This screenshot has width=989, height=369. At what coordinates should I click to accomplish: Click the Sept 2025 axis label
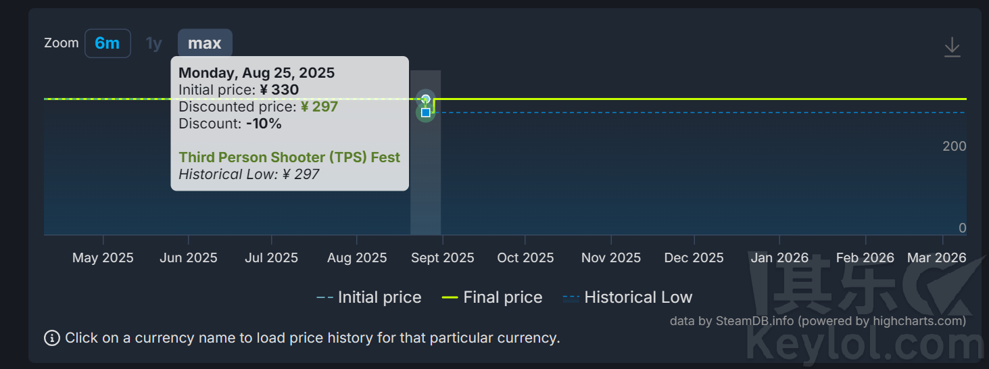coord(443,257)
